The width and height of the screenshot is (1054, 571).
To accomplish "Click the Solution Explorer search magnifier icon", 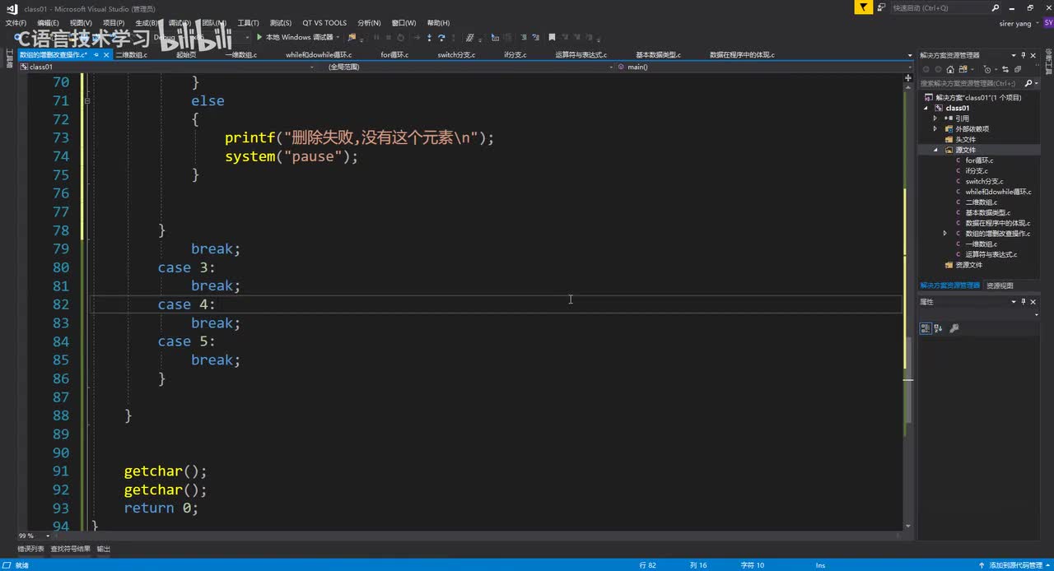I will 1028,83.
